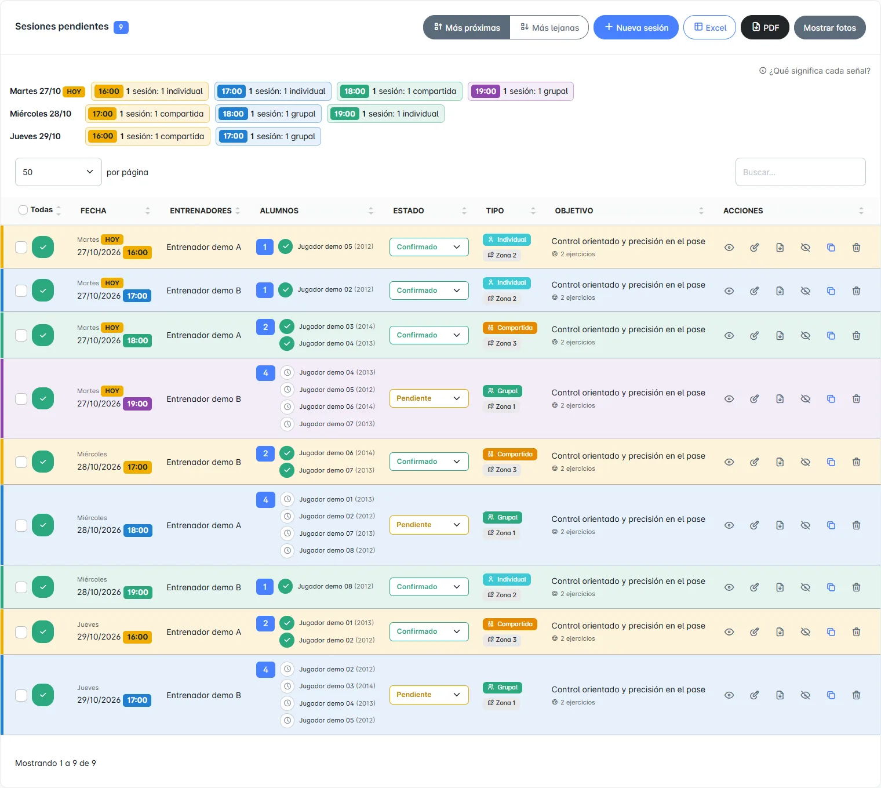Select checkbox for 28/10/2026 19:00 session
The height and width of the screenshot is (788, 881).
[x=21, y=587]
